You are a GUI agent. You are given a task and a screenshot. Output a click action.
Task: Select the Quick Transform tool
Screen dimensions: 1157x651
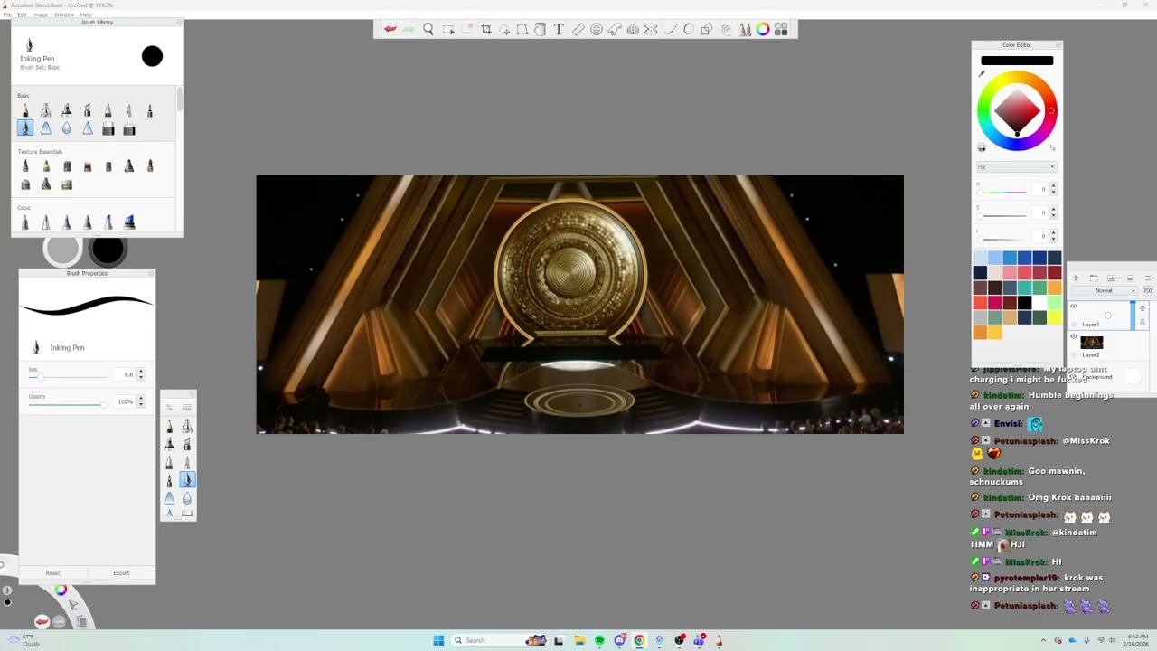pyautogui.click(x=504, y=30)
